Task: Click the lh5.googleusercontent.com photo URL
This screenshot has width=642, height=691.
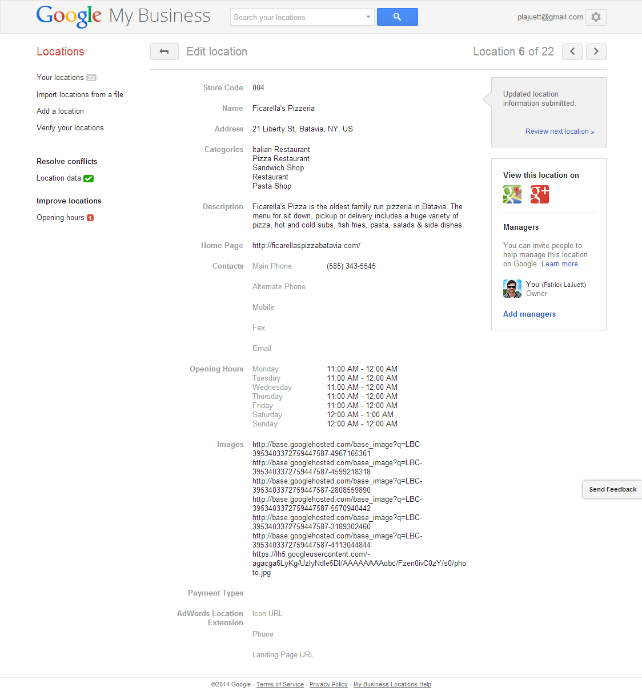Action: click(359, 563)
